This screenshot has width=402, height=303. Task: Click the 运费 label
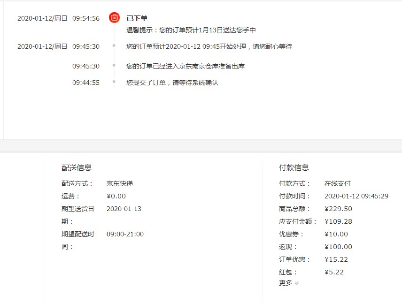pos(70,196)
